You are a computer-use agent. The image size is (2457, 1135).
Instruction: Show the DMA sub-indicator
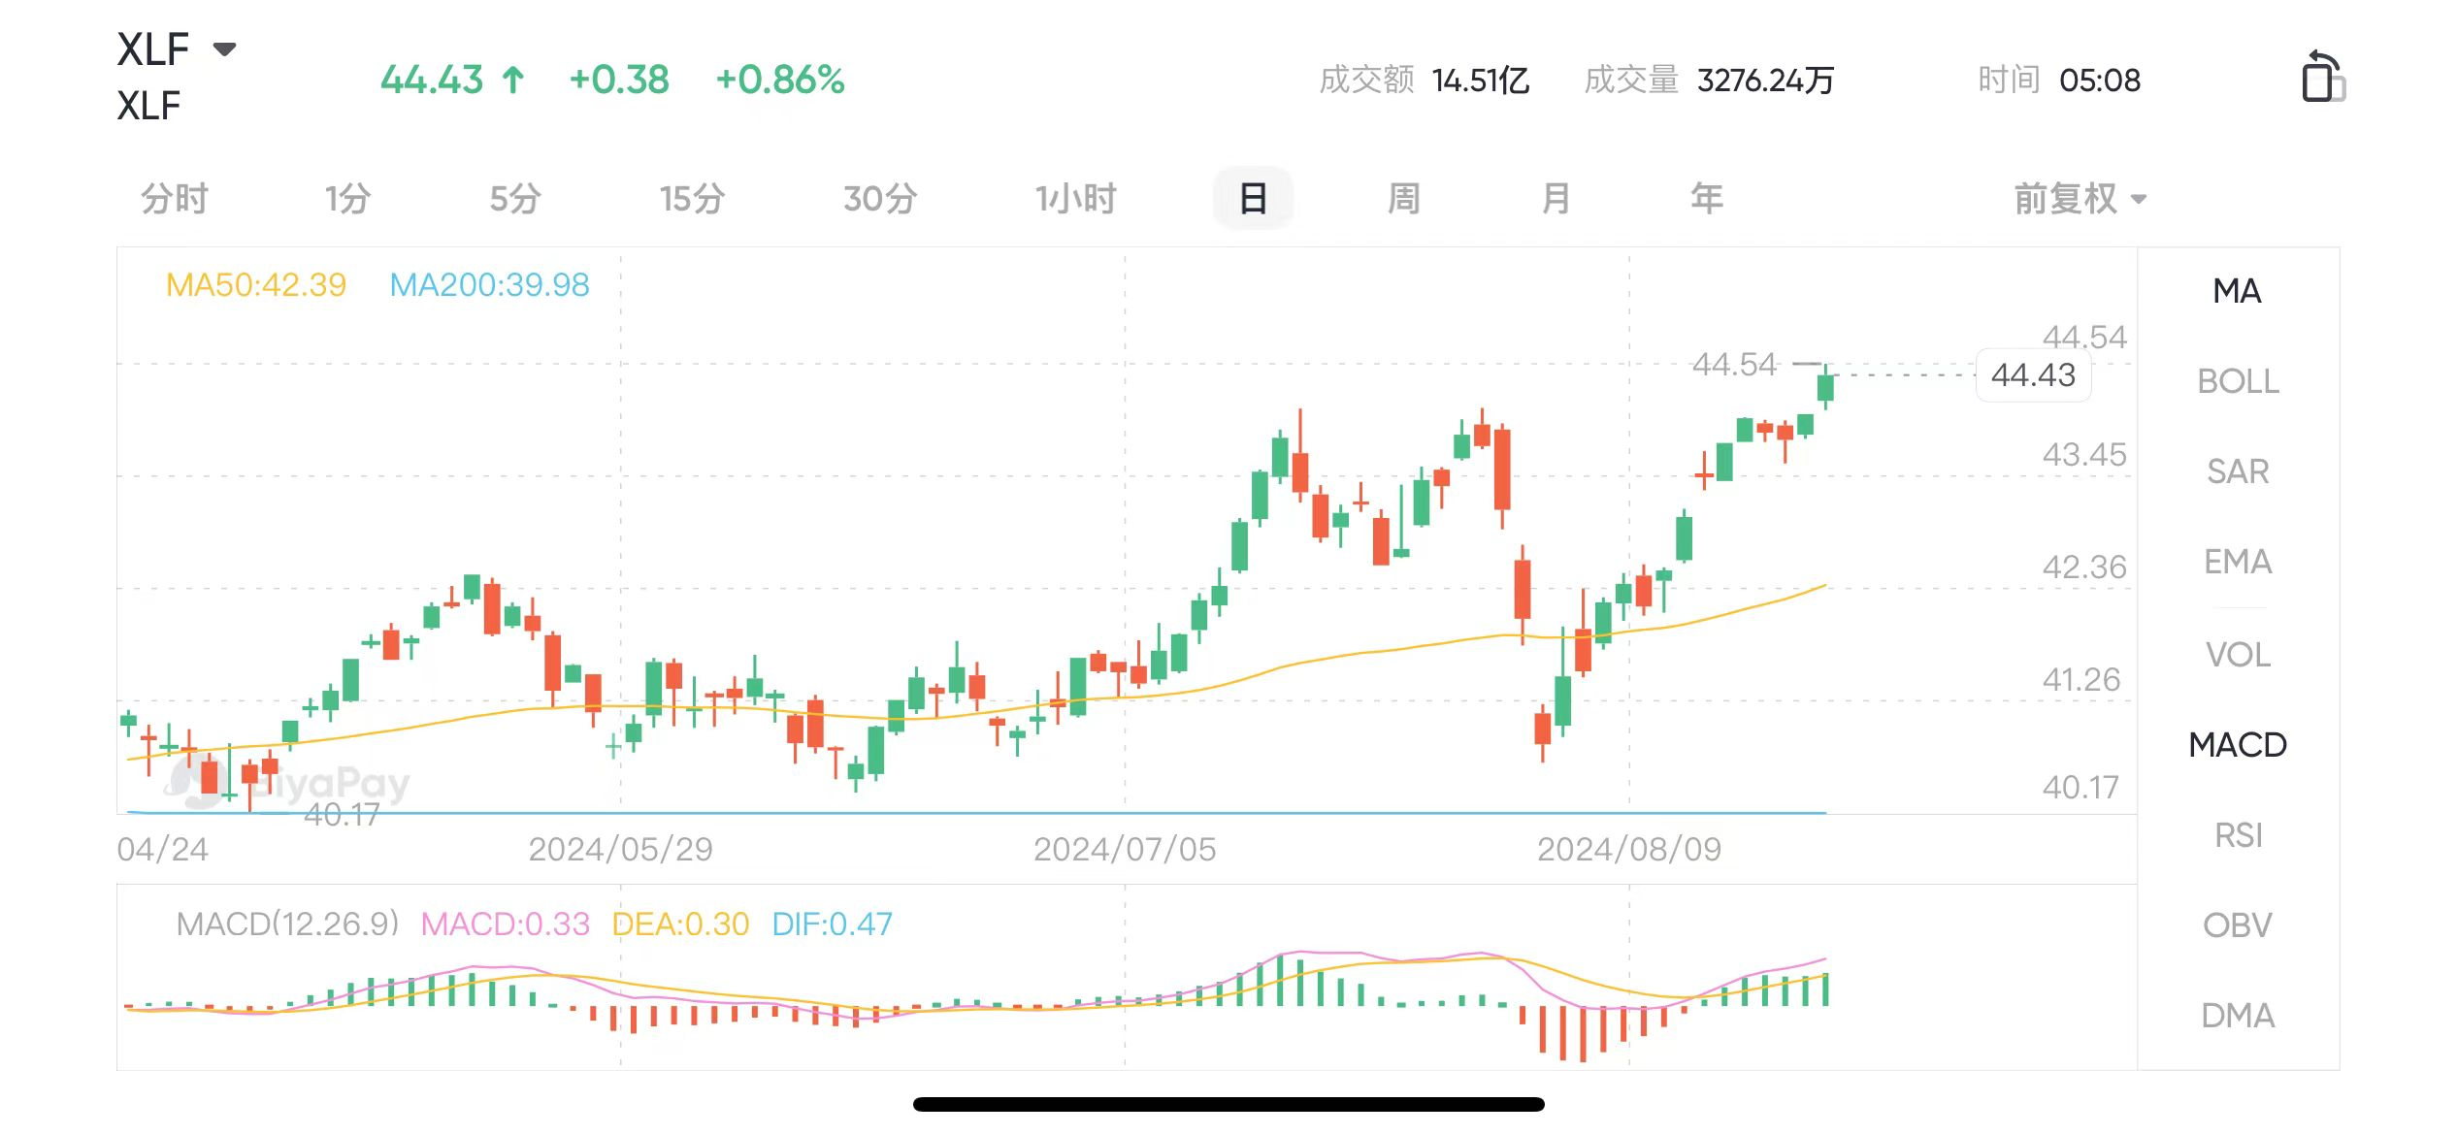[2238, 1016]
